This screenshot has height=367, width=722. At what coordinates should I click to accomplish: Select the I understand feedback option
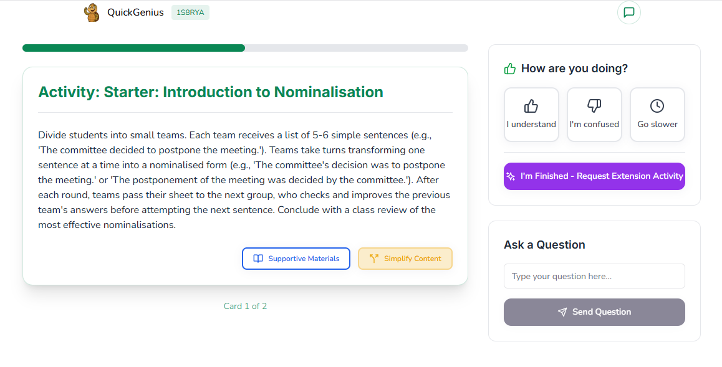pos(531,115)
